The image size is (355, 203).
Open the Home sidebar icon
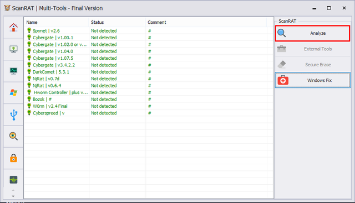(x=13, y=27)
